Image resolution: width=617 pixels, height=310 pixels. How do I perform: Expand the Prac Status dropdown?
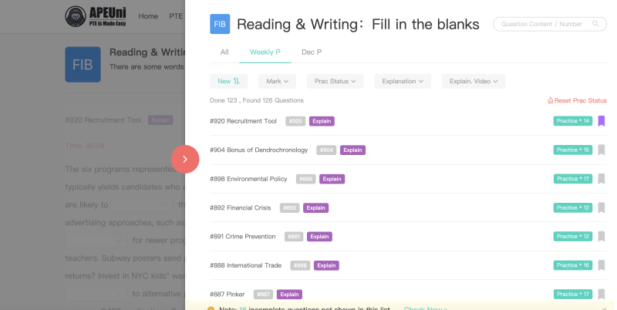pos(335,81)
